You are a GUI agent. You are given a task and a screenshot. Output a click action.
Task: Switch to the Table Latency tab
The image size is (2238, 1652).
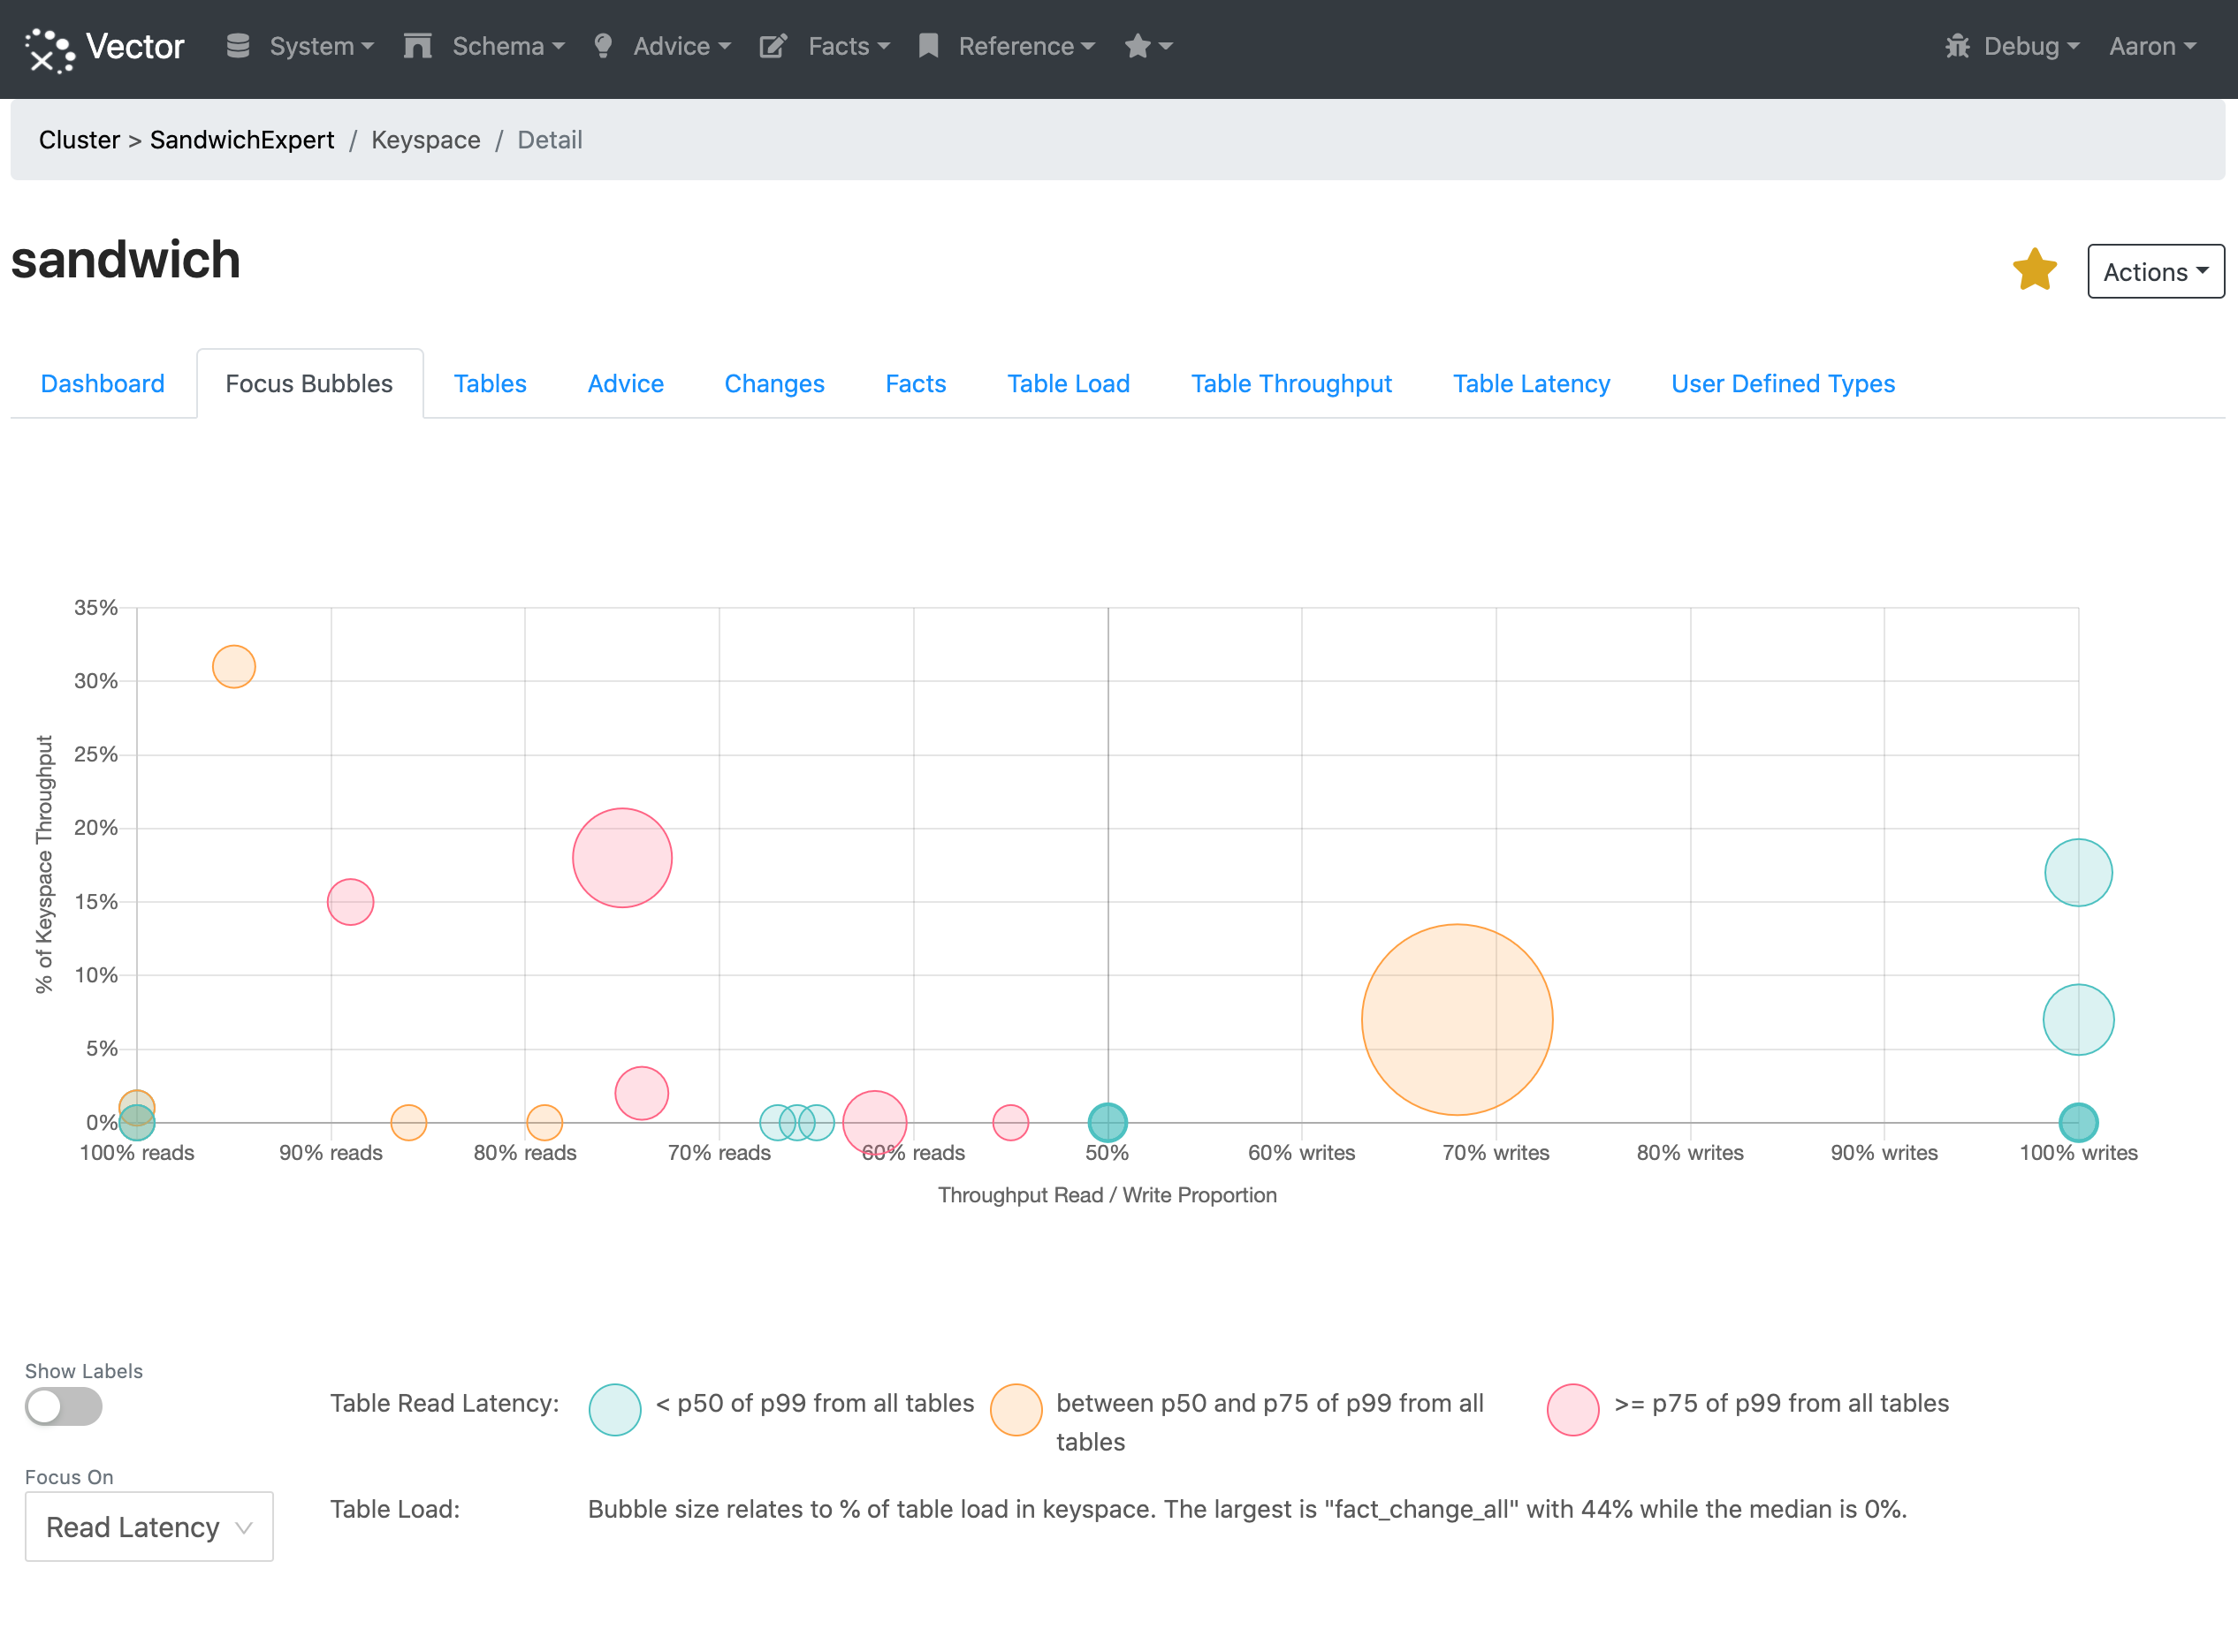pos(1531,384)
